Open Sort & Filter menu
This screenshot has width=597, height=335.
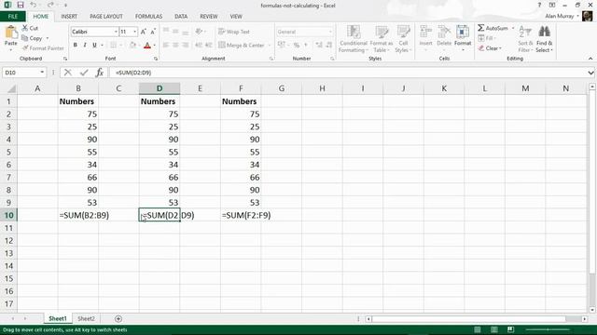(x=525, y=39)
